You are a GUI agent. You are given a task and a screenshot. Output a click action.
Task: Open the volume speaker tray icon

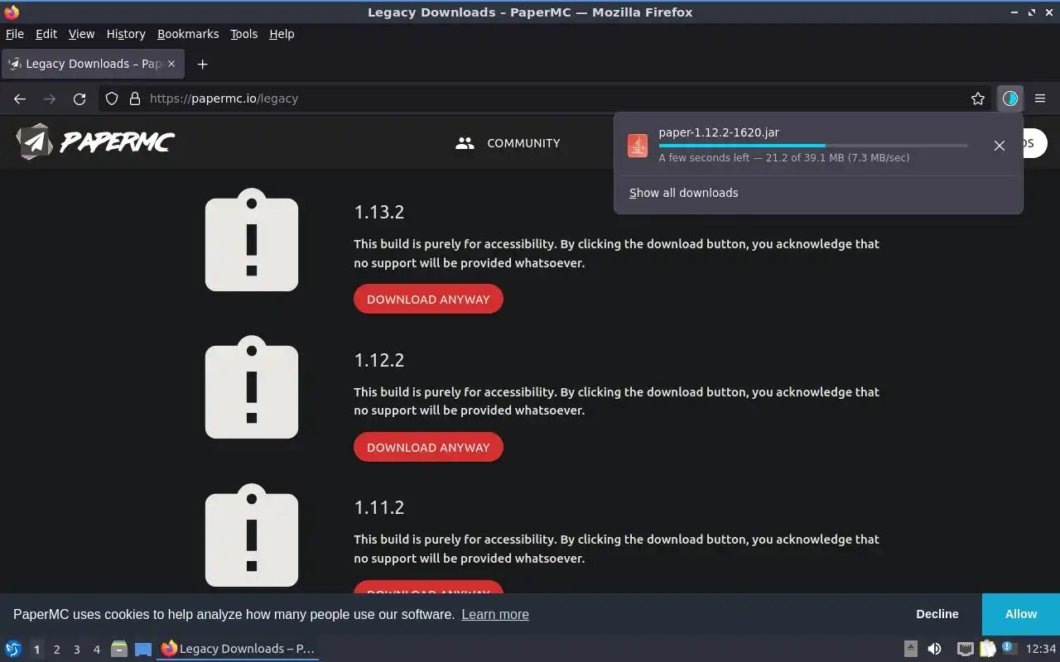coord(934,649)
